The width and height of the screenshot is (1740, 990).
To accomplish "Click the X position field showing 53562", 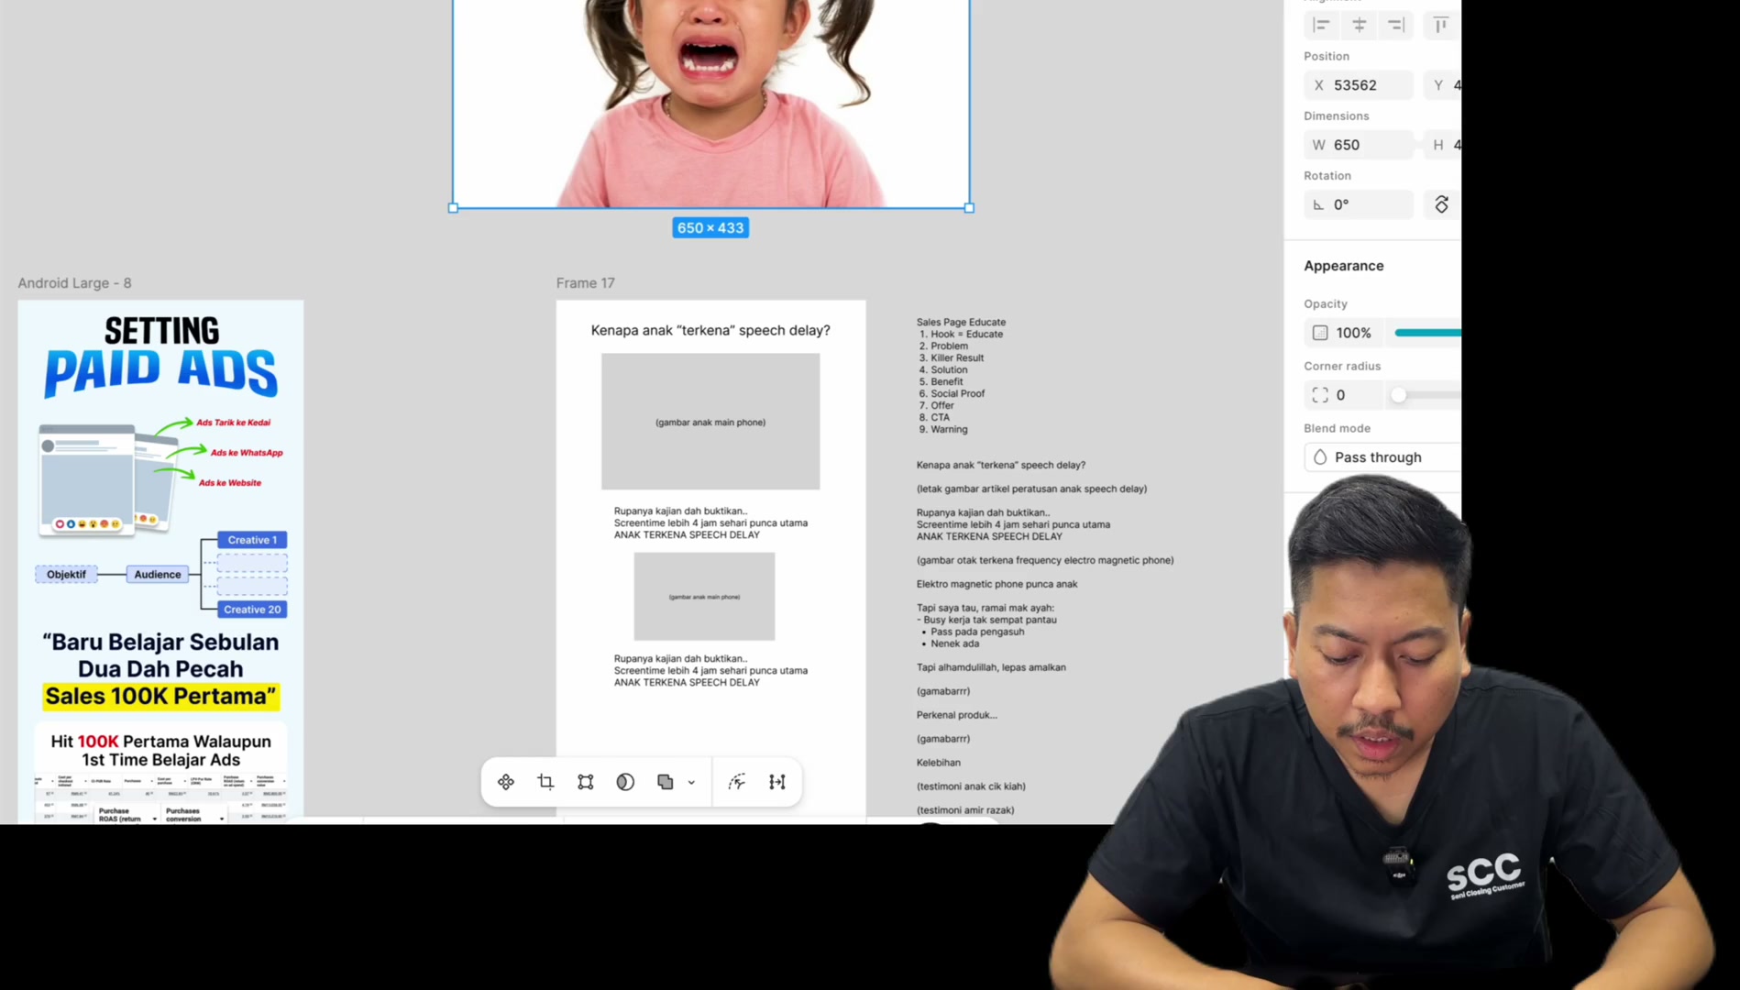I will point(1359,85).
